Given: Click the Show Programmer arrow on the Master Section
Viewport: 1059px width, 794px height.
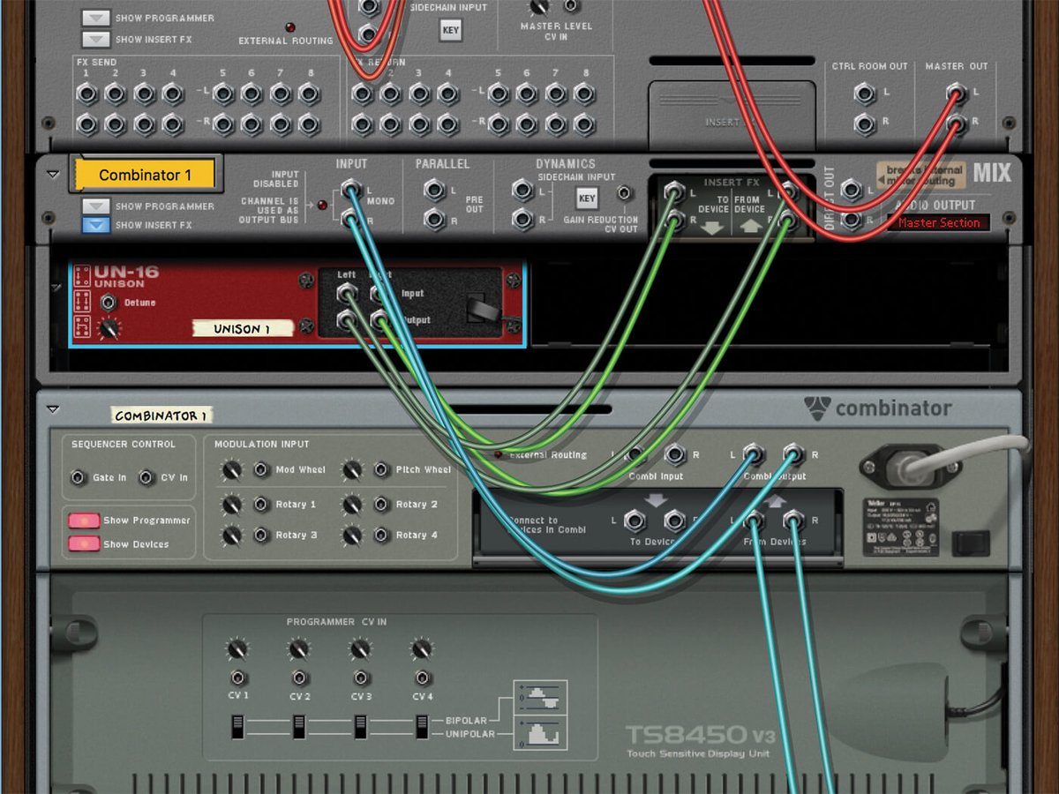Looking at the screenshot, I should point(96,17).
